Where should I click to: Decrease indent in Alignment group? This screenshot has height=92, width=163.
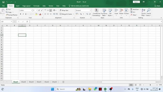pyautogui.click(x=54, y=14)
